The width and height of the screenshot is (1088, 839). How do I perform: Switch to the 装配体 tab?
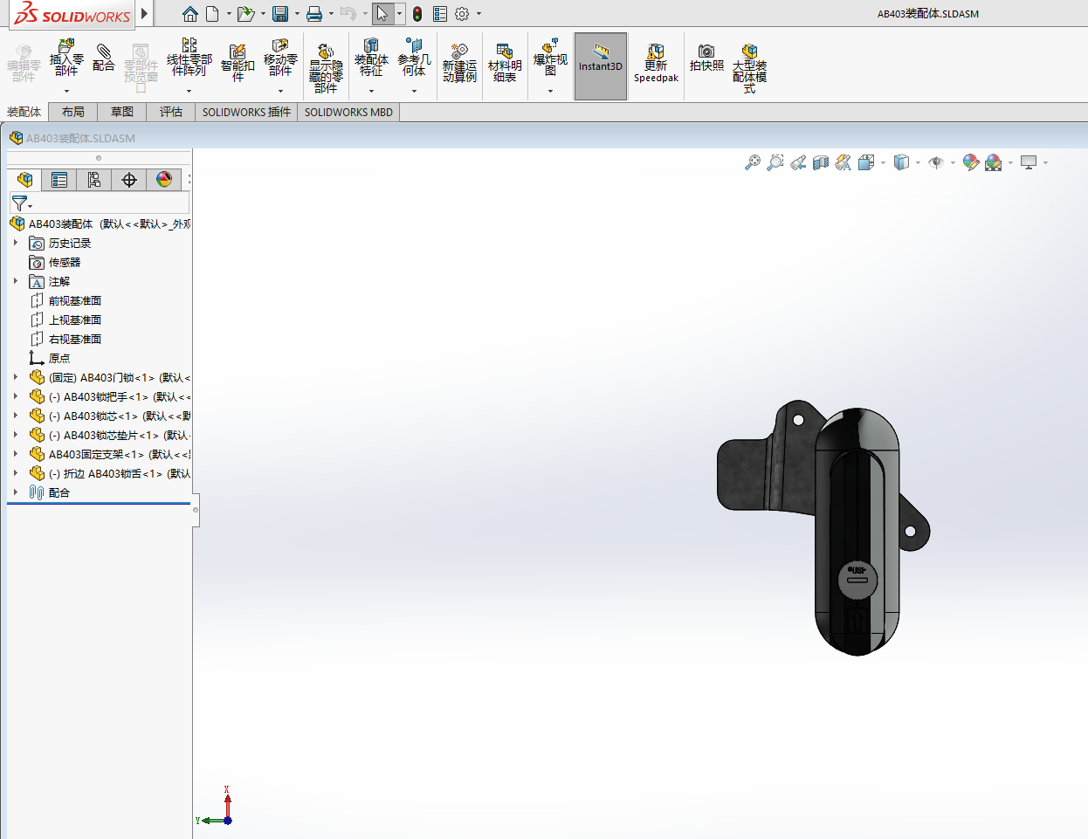(x=24, y=112)
